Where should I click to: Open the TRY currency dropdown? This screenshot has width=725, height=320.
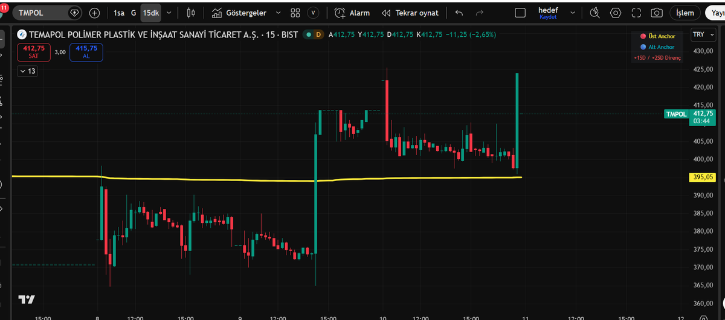702,35
